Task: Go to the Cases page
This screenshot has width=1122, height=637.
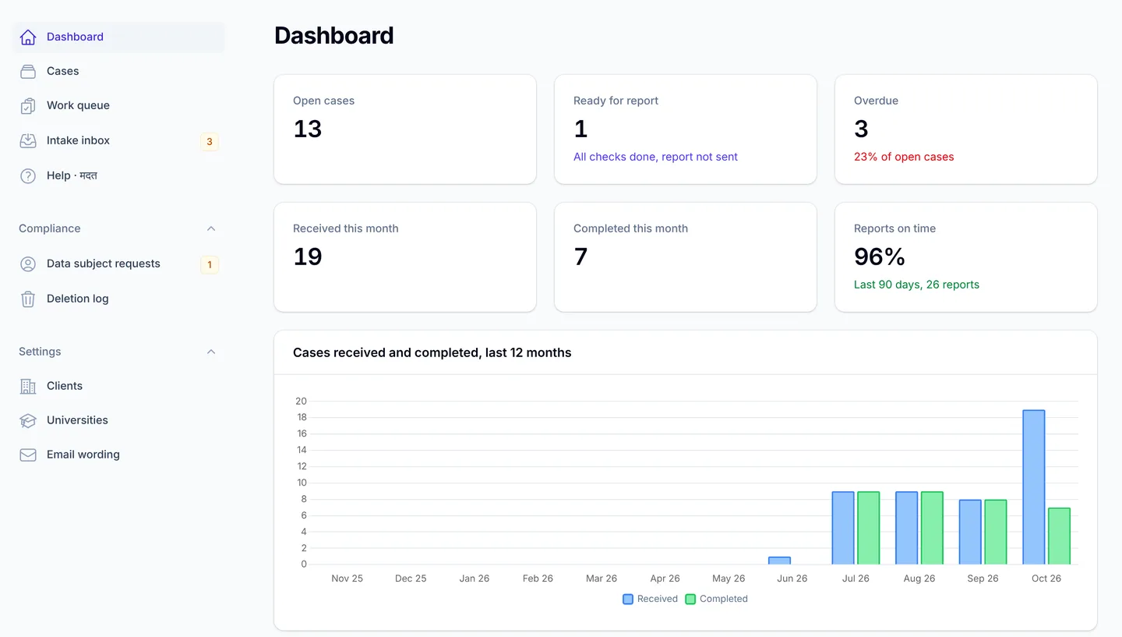Action: pyautogui.click(x=118, y=71)
